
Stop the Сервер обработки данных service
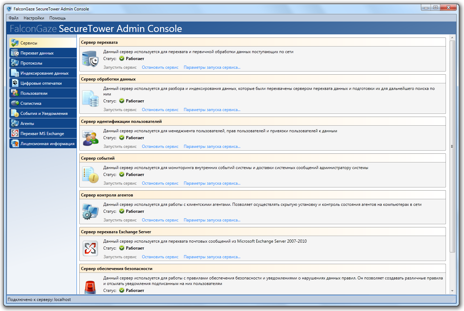[160, 110]
